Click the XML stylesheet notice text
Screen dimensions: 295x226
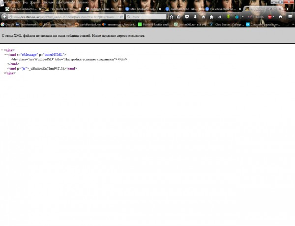click(x=73, y=35)
